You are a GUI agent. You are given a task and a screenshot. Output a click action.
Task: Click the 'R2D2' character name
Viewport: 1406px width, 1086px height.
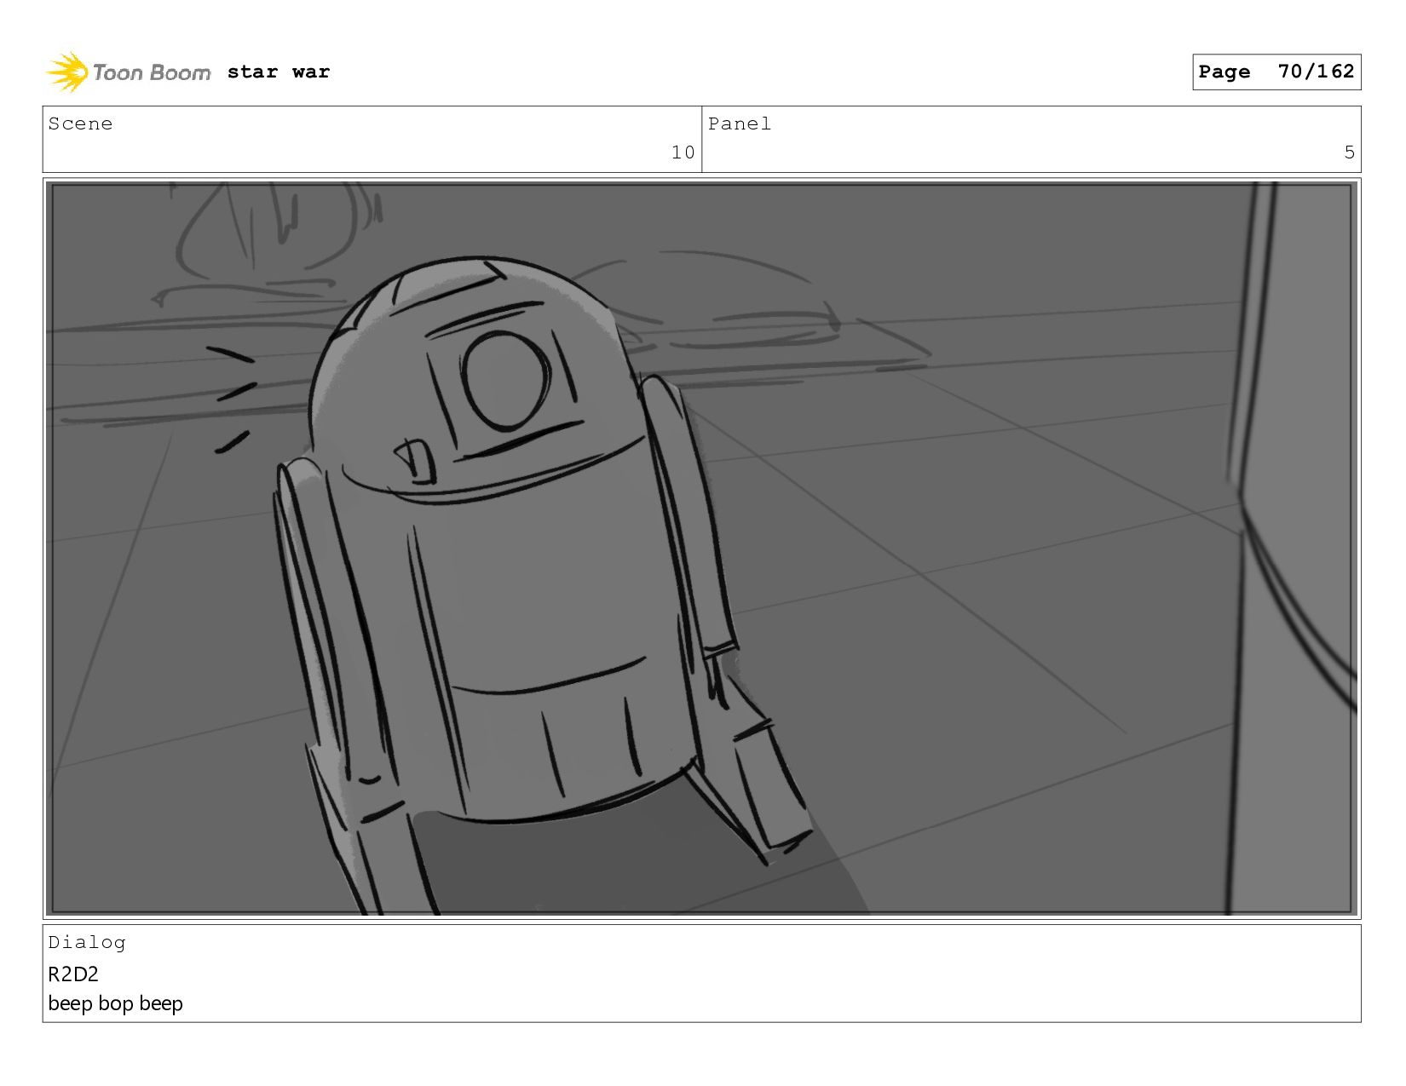73,974
